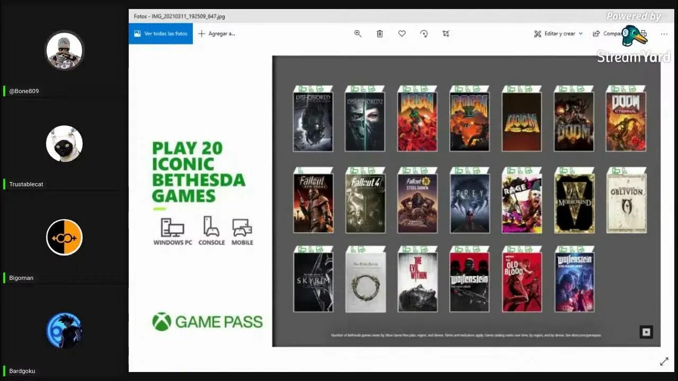678x381 pixels.
Task: Click the Mobile device icon
Action: pos(242,228)
